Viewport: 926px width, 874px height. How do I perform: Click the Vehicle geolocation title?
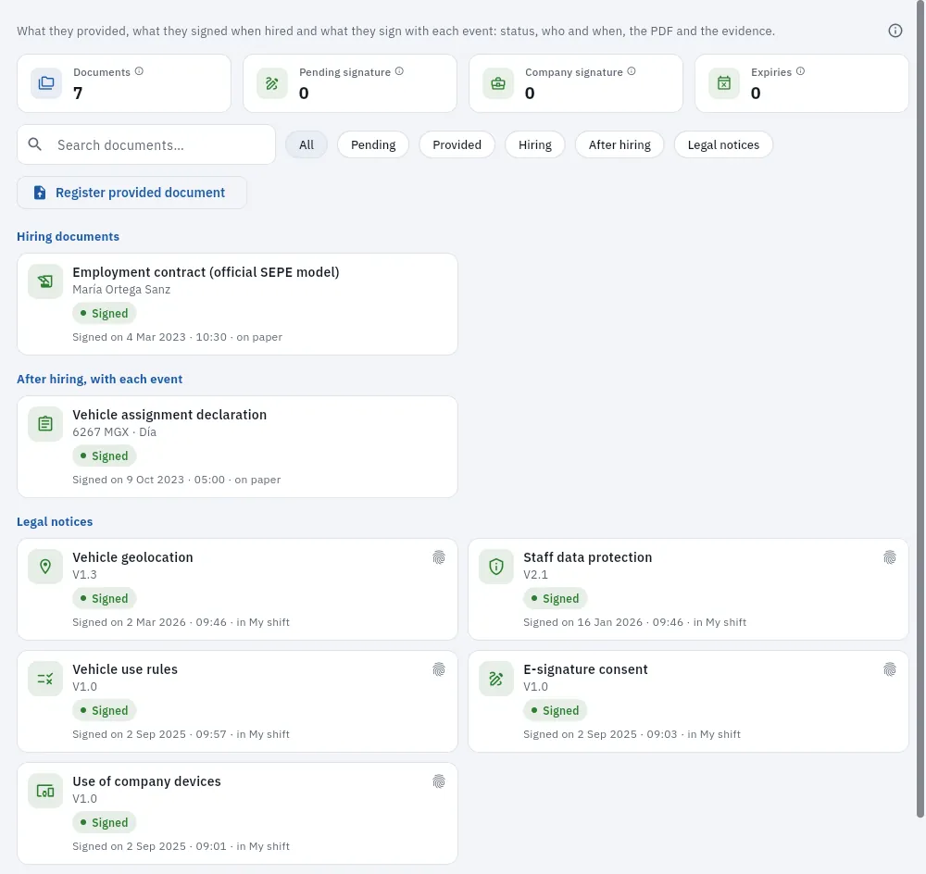[132, 557]
